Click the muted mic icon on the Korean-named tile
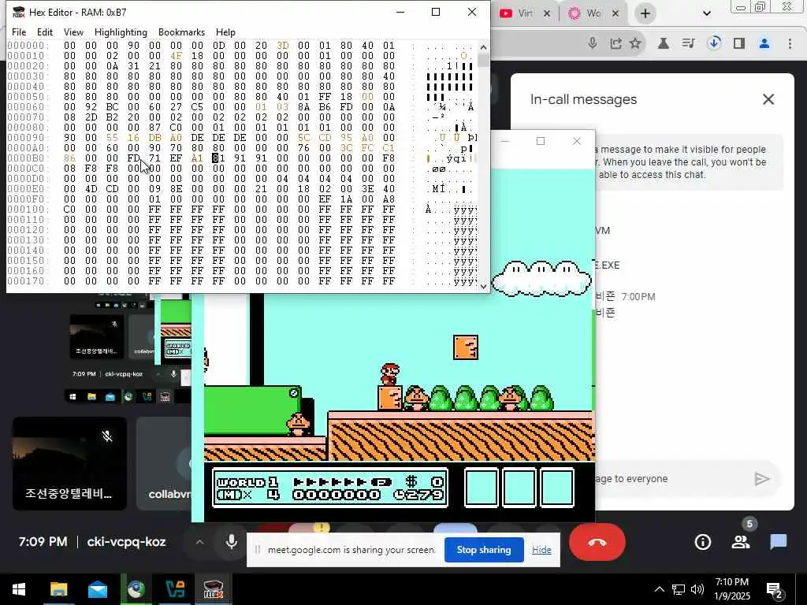The width and height of the screenshot is (807, 605). point(107,436)
